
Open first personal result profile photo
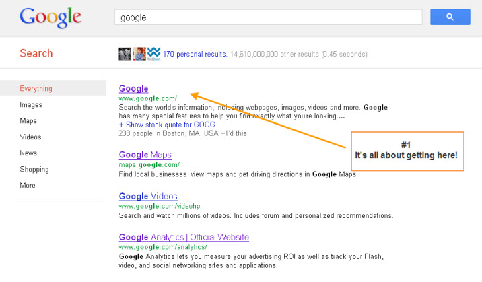(125, 54)
